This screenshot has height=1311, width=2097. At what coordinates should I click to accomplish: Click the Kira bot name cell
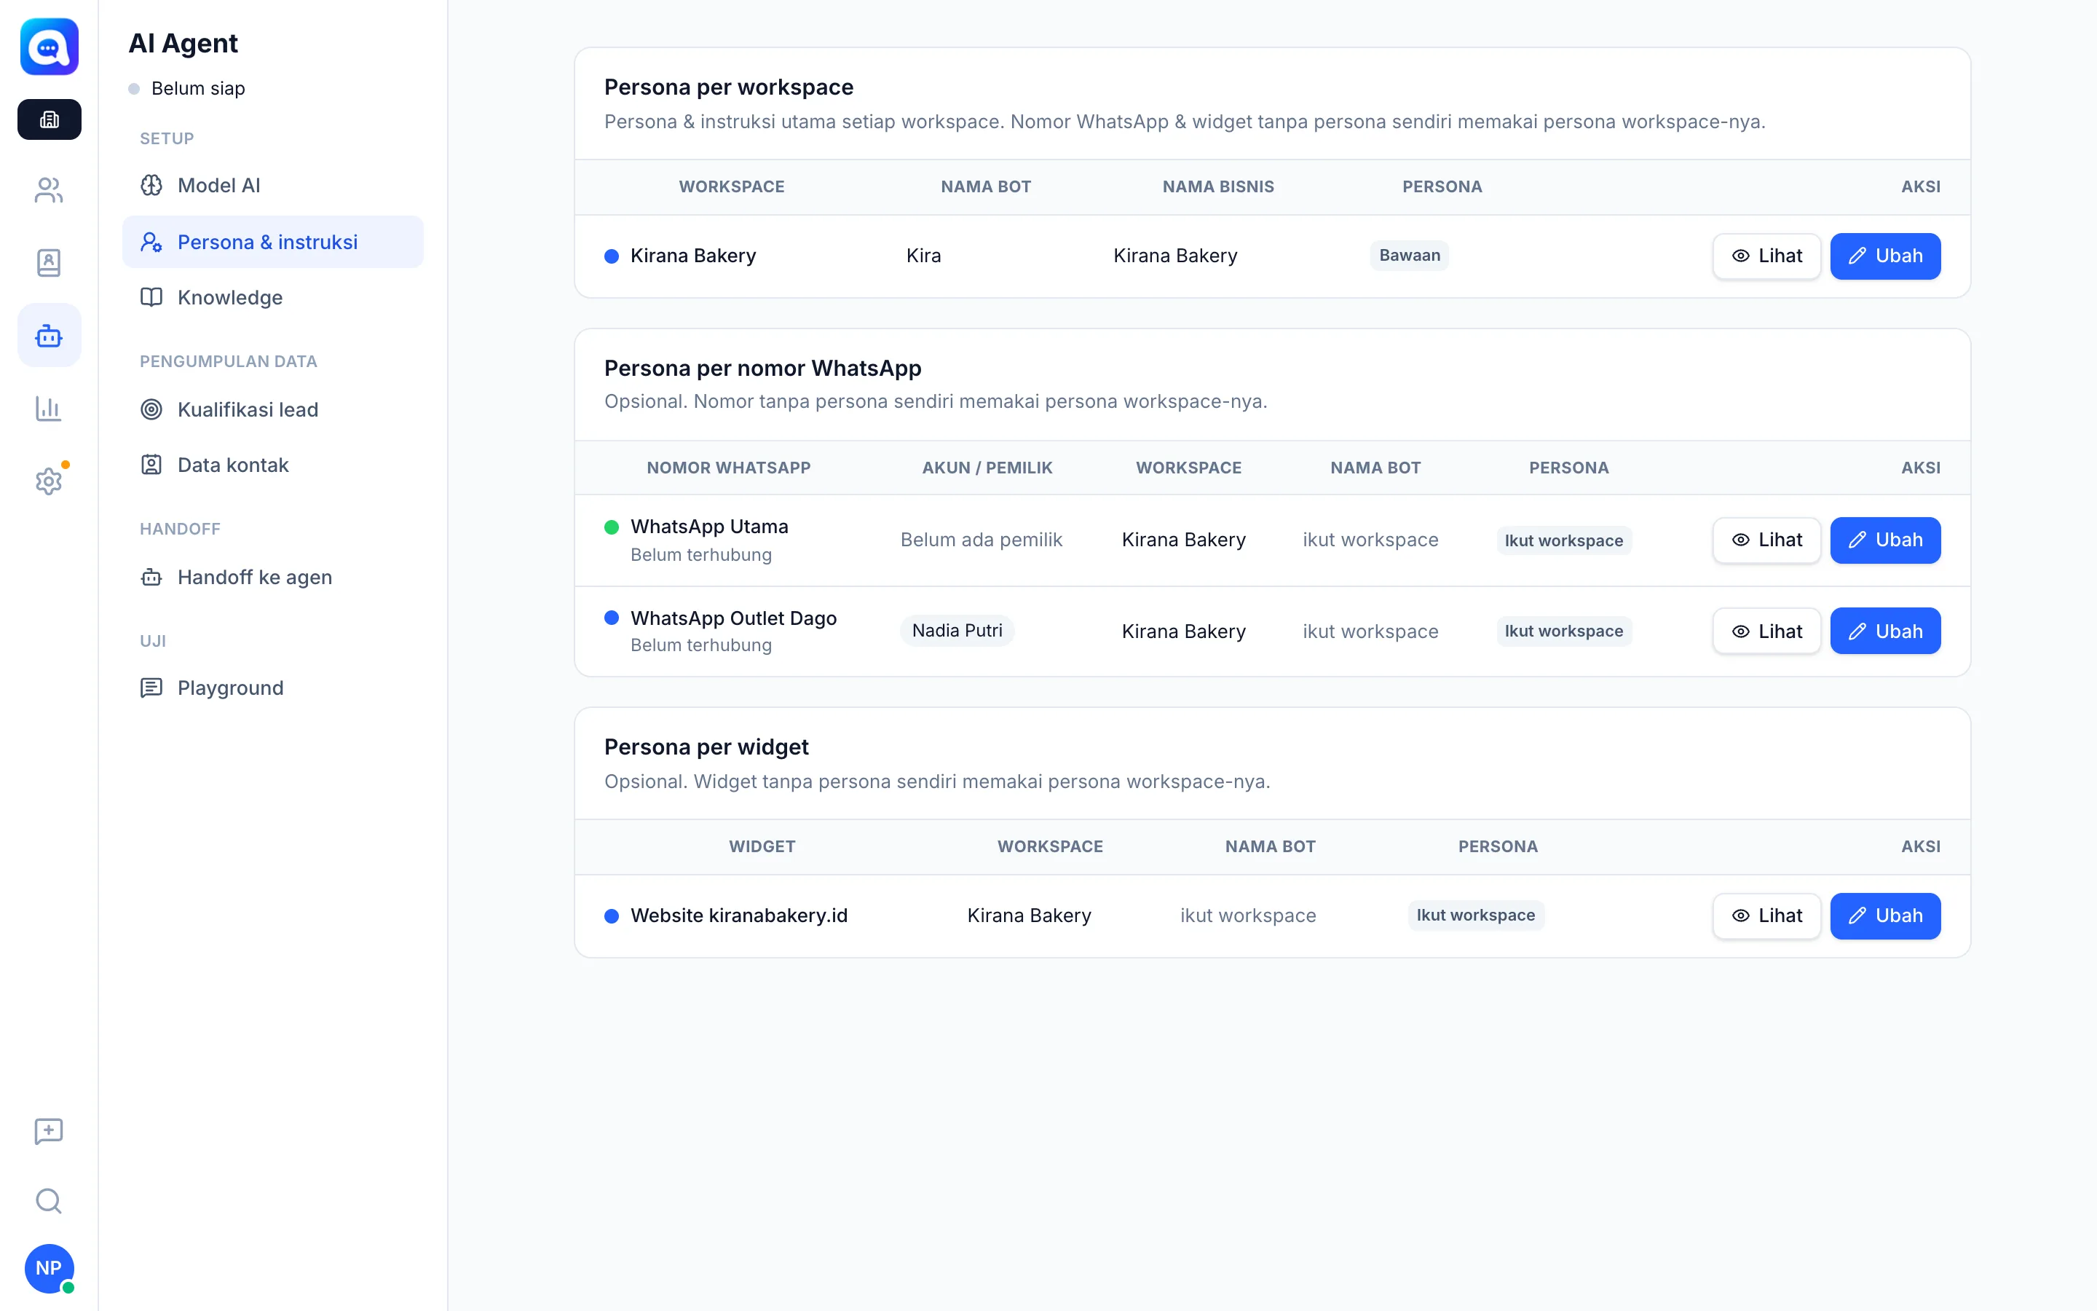point(923,256)
